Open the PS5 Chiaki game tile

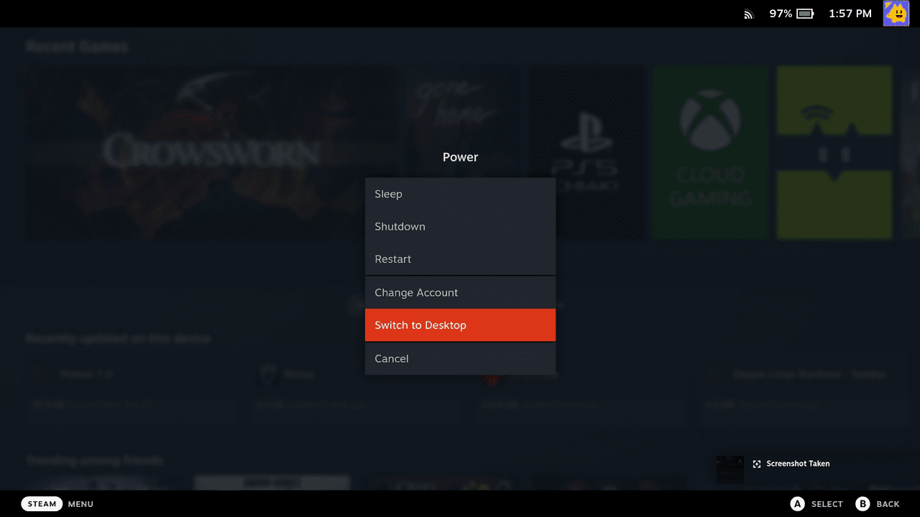click(586, 152)
